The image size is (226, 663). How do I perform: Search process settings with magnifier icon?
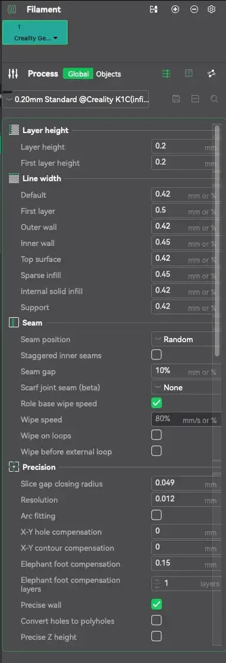214,99
